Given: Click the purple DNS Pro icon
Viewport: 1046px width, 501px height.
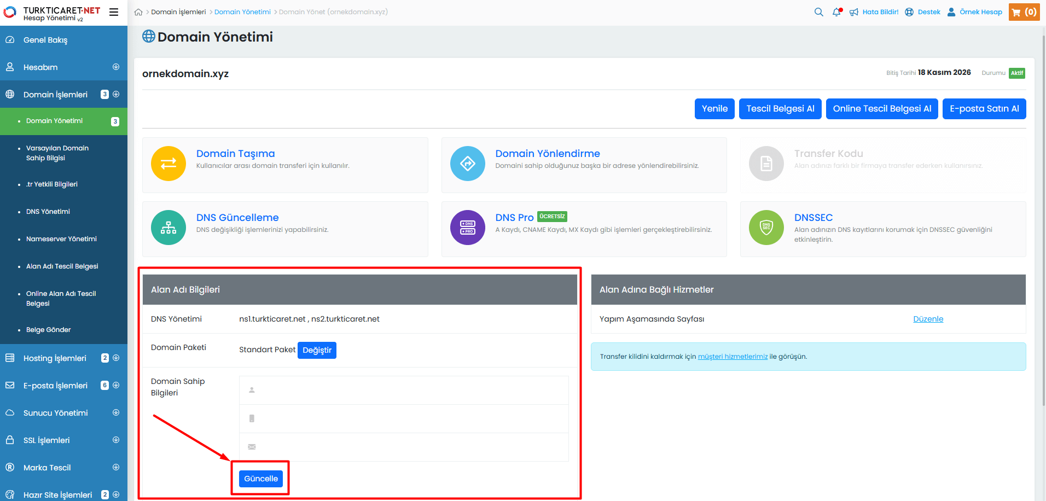Looking at the screenshot, I should 467,228.
